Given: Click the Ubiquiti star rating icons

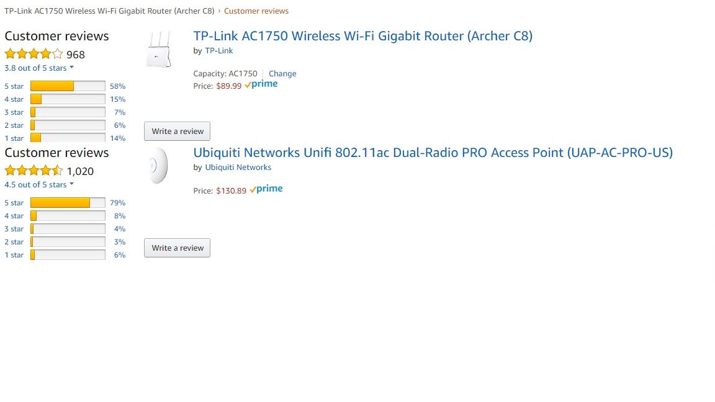Looking at the screenshot, I should pyautogui.click(x=34, y=171).
